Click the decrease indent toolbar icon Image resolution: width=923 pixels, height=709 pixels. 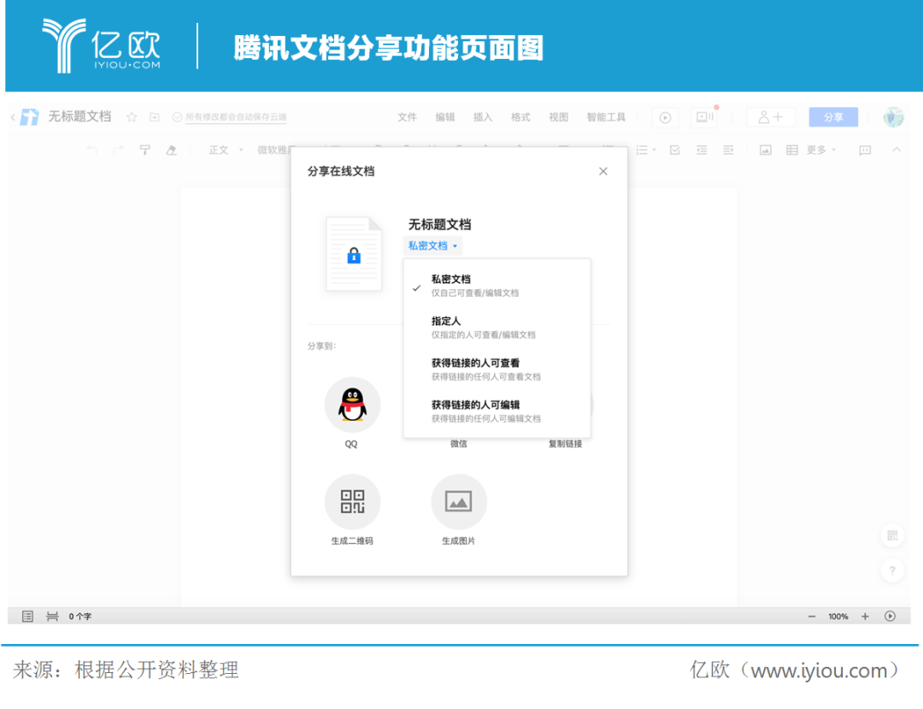(702, 151)
